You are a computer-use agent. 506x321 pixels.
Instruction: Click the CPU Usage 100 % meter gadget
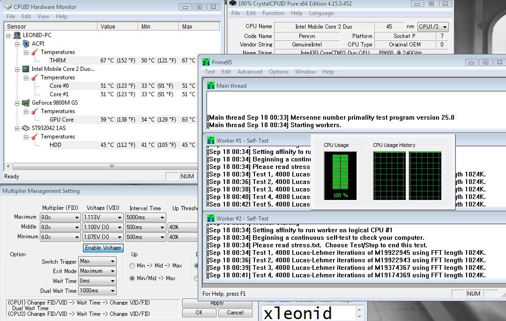pos(340,176)
